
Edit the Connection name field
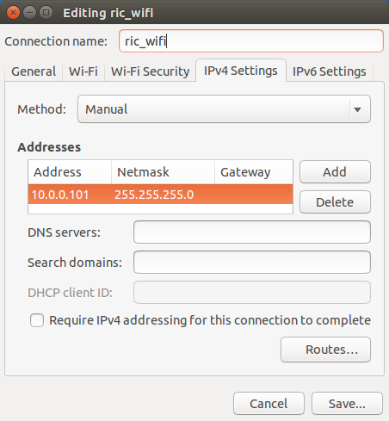coord(251,41)
